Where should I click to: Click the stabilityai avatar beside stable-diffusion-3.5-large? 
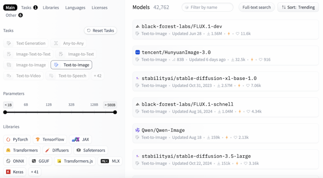click(x=138, y=156)
